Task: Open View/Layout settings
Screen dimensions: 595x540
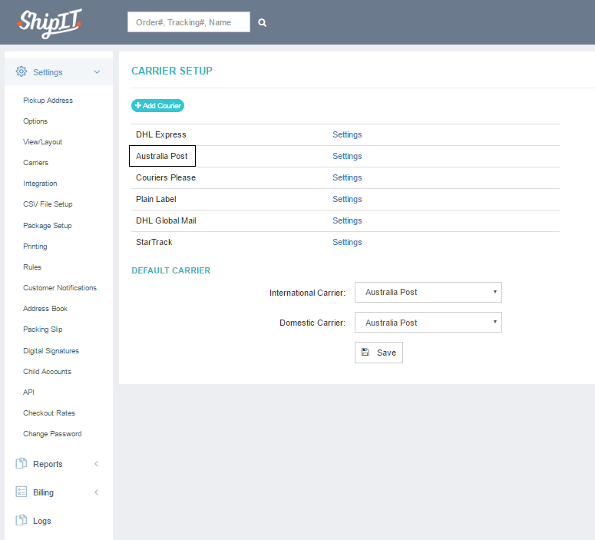Action: pyautogui.click(x=42, y=142)
